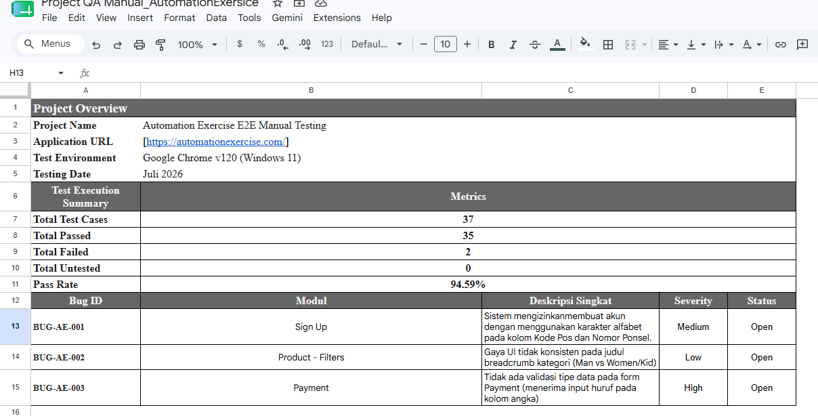The width and height of the screenshot is (818, 416).
Task: Open more formats 123 button
Action: [x=327, y=44]
